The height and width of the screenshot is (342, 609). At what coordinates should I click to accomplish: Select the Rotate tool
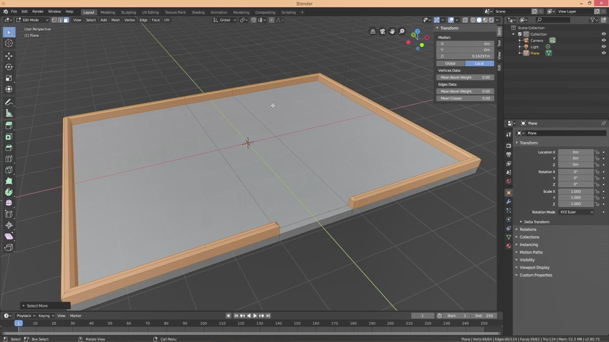click(x=9, y=67)
